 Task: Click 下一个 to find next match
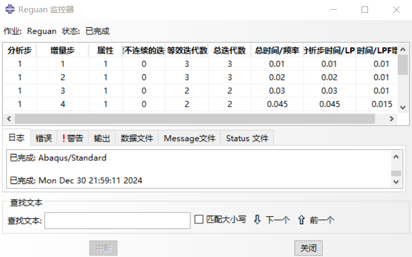point(278,219)
